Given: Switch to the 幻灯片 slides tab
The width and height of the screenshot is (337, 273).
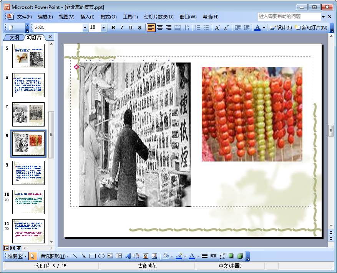Looking at the screenshot, I should pyautogui.click(x=34, y=37).
